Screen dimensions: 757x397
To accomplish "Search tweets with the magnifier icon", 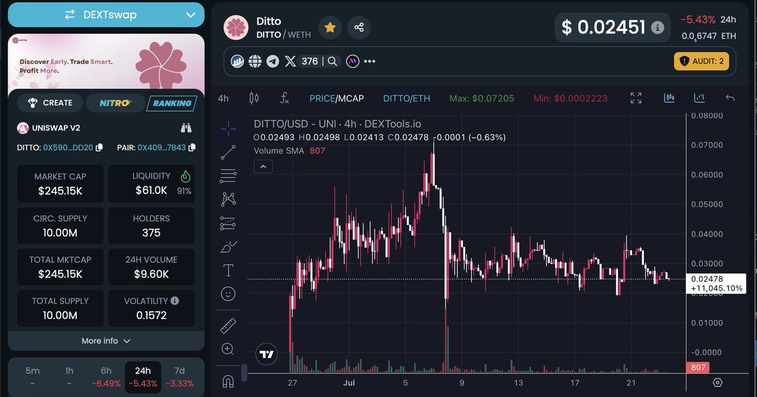I will coord(333,61).
